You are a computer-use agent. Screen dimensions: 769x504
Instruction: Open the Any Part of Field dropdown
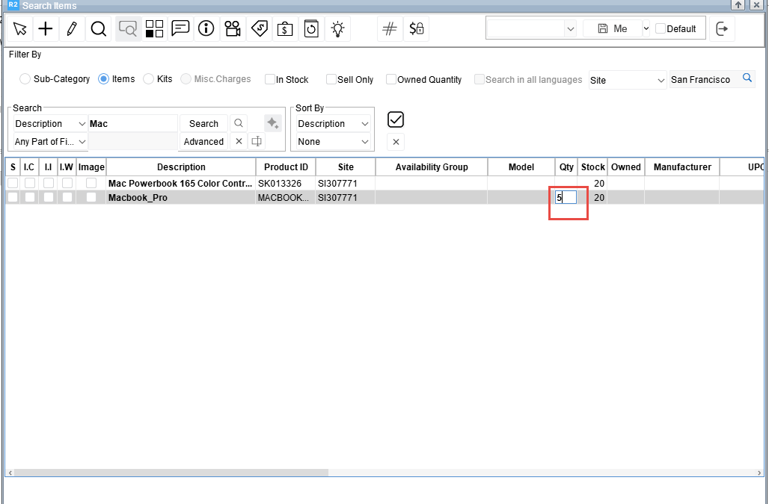pyautogui.click(x=50, y=142)
